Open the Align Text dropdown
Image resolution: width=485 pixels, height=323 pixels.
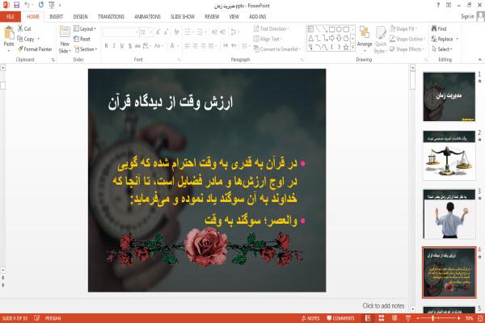(268, 39)
